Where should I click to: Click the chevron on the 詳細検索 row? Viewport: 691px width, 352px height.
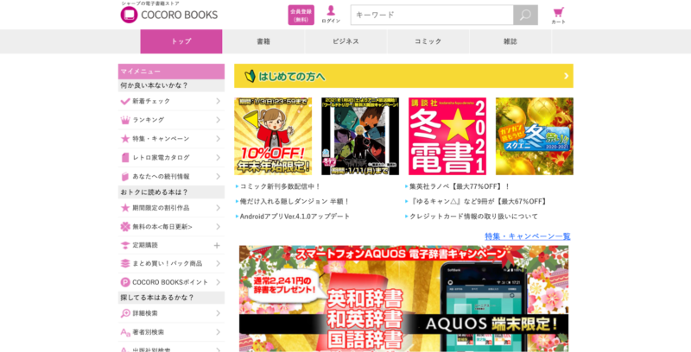[219, 313]
